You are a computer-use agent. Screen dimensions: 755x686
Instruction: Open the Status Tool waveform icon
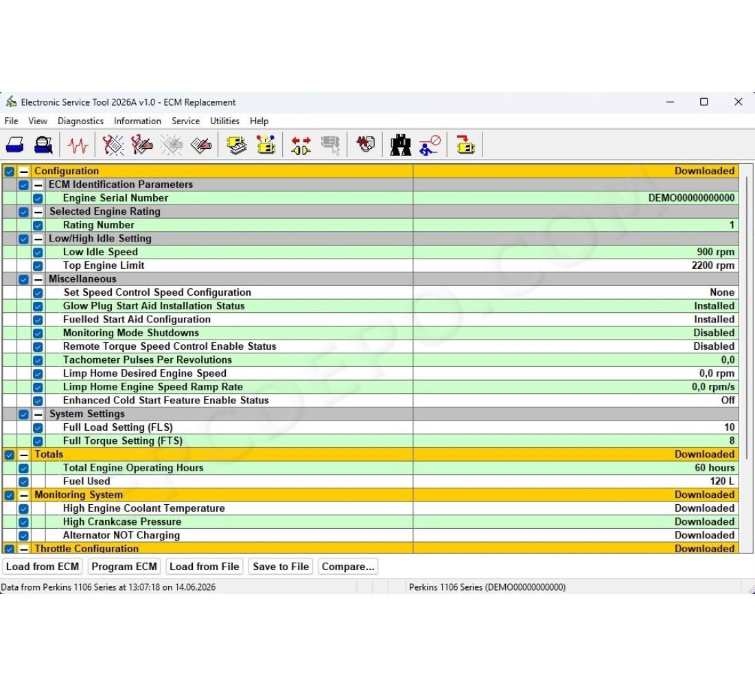pos(78,145)
